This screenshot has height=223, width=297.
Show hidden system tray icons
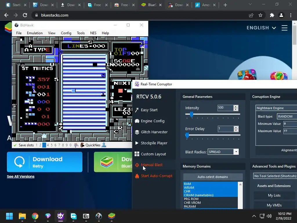point(254,216)
